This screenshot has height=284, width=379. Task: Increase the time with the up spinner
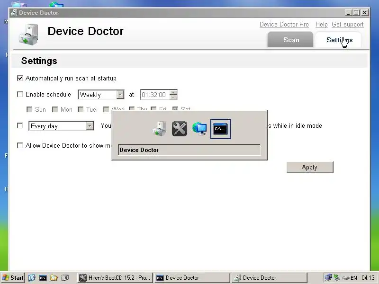173,92
